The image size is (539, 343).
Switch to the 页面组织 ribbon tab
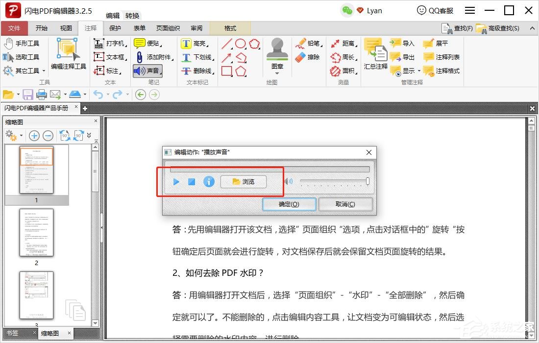tap(168, 28)
